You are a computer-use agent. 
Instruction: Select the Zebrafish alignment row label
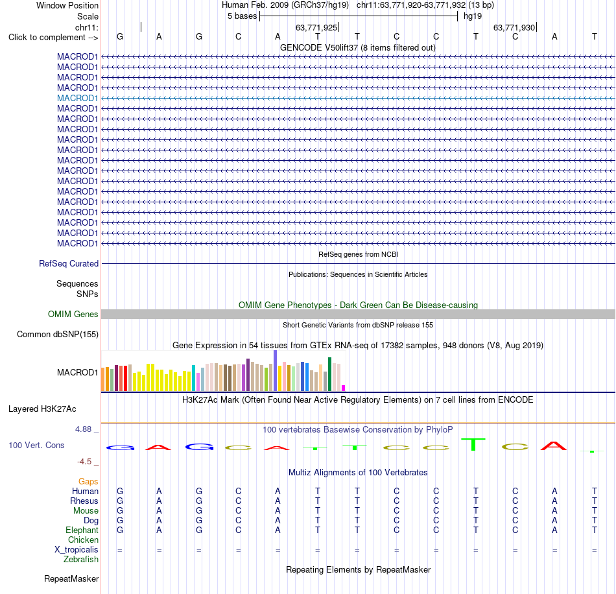point(81,560)
